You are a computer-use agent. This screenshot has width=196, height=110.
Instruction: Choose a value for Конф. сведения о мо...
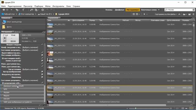[x=30, y=47]
